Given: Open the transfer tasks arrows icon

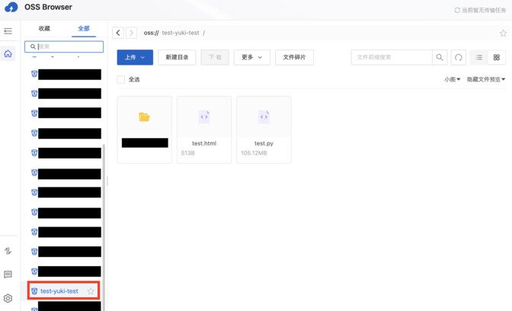Looking at the screenshot, I should 8,251.
